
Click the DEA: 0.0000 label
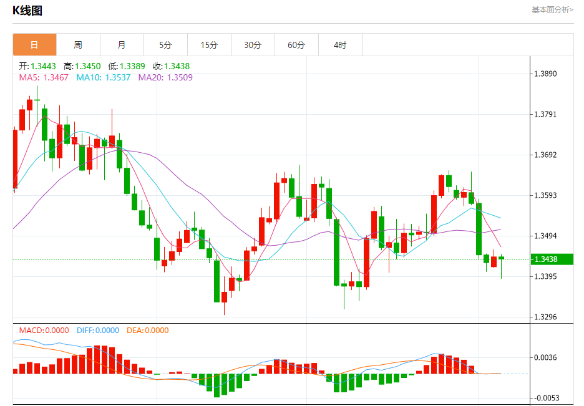pos(147,331)
